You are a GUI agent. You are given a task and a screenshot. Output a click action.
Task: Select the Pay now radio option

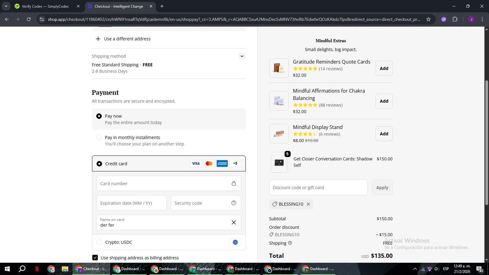[99, 116]
